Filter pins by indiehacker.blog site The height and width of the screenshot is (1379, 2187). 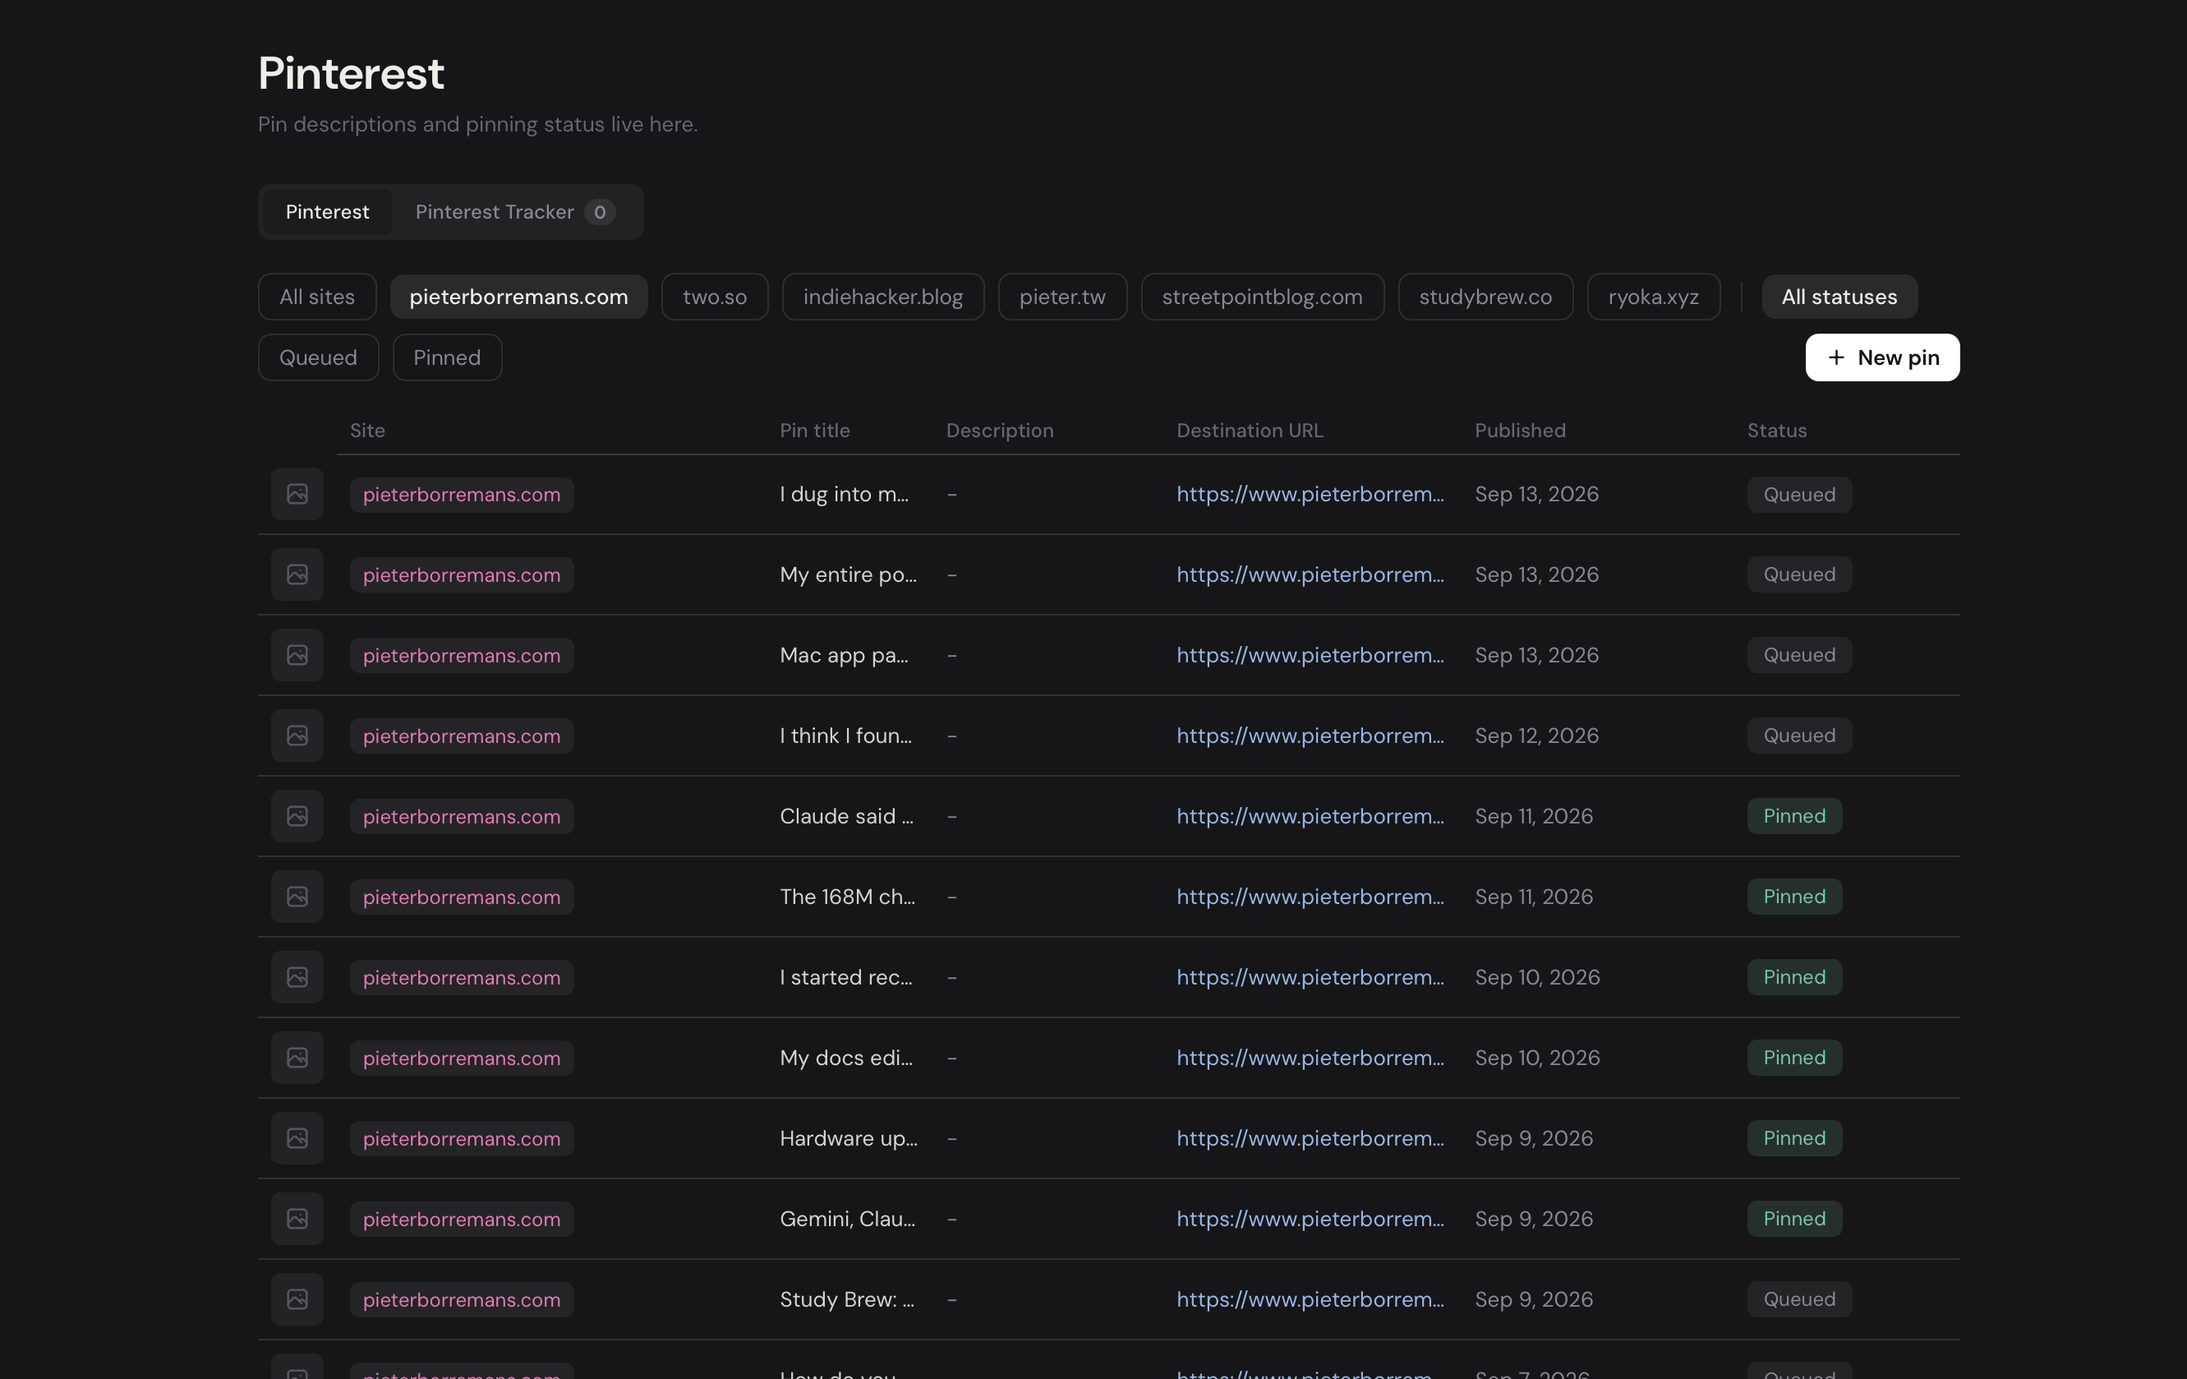[883, 297]
